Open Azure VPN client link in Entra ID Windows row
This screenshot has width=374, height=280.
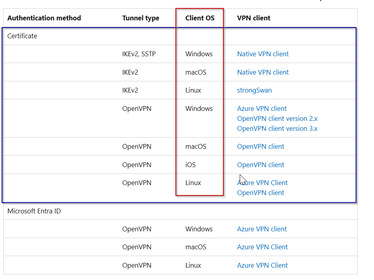pyautogui.click(x=262, y=229)
